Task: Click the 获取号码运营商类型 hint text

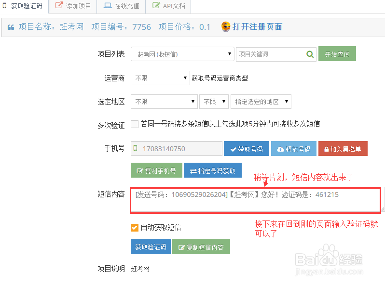Action: tap(220, 78)
